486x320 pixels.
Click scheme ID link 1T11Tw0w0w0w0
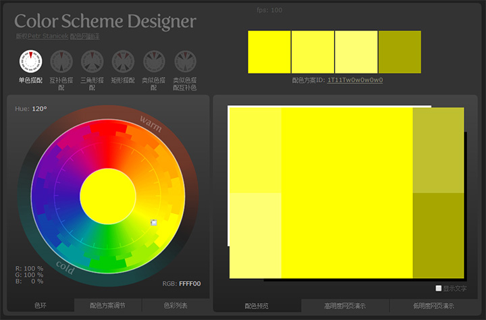coord(355,80)
